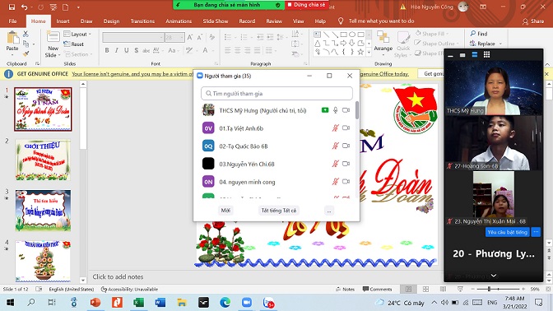Click the Dừng chia sẻ stop sharing button
Screen dimensions: 553x311
(x=306, y=5)
